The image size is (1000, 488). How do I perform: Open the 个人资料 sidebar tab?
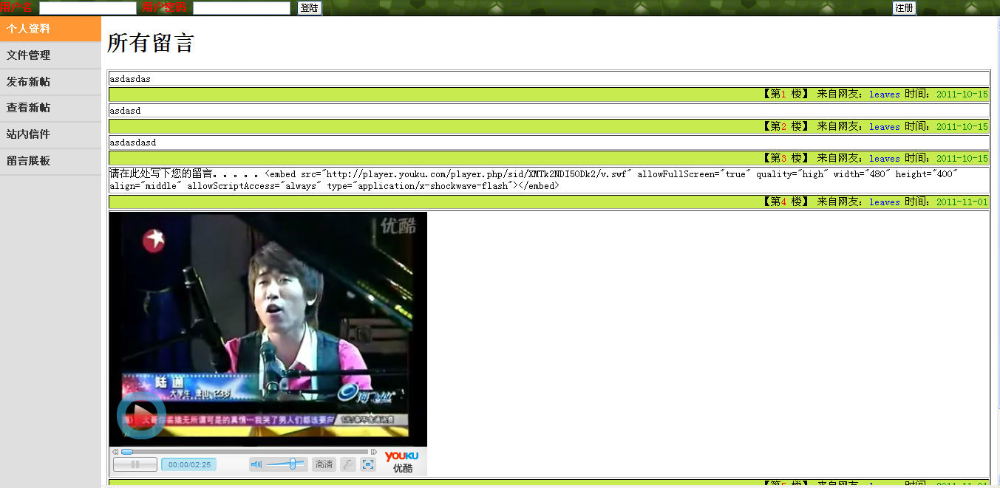click(50, 29)
